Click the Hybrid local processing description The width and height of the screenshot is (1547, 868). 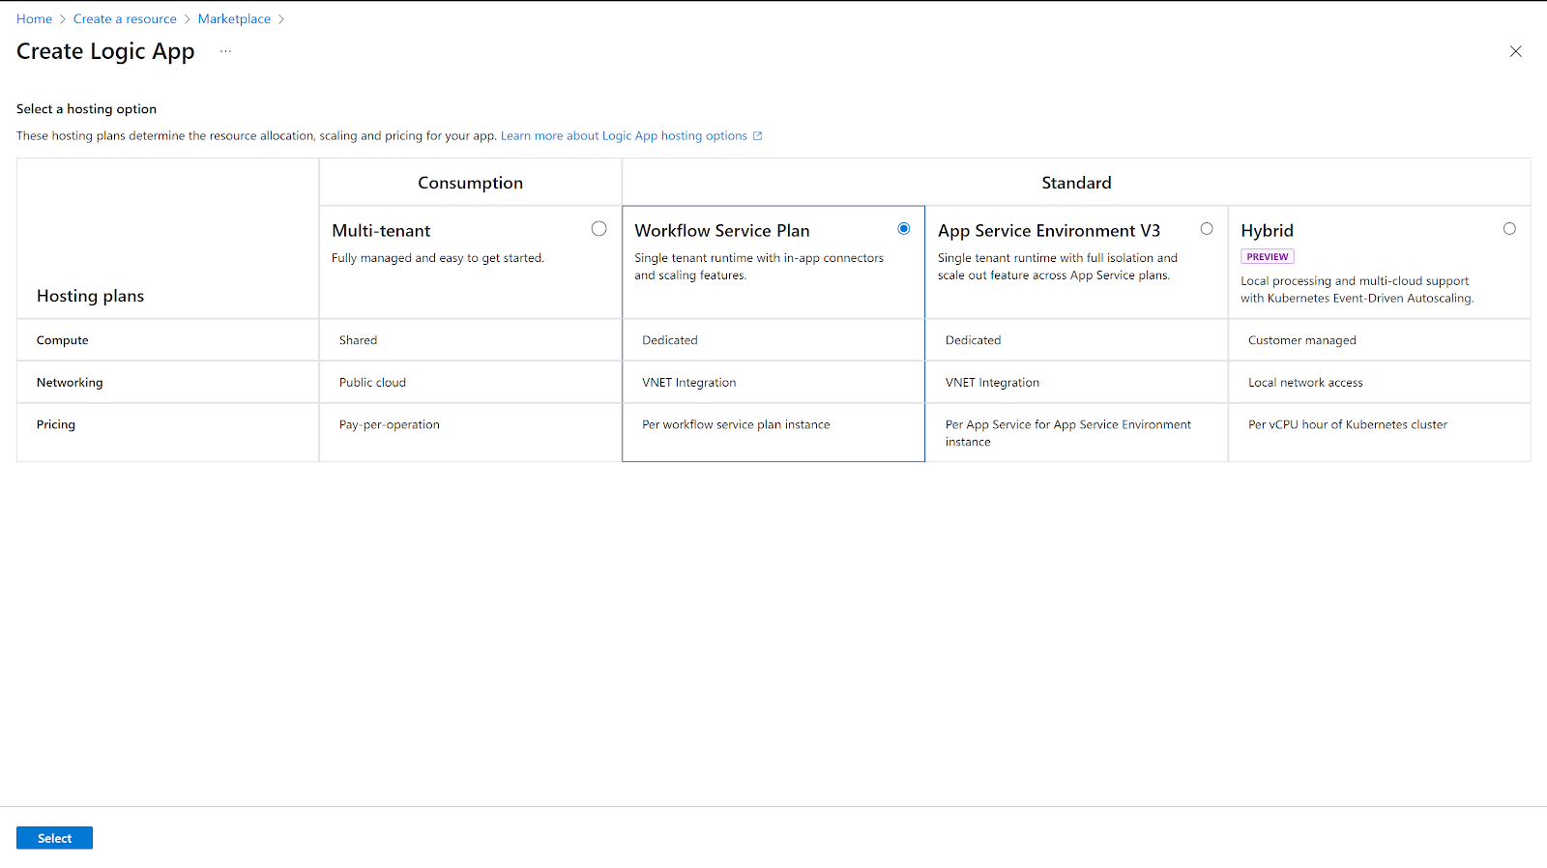tap(1357, 290)
